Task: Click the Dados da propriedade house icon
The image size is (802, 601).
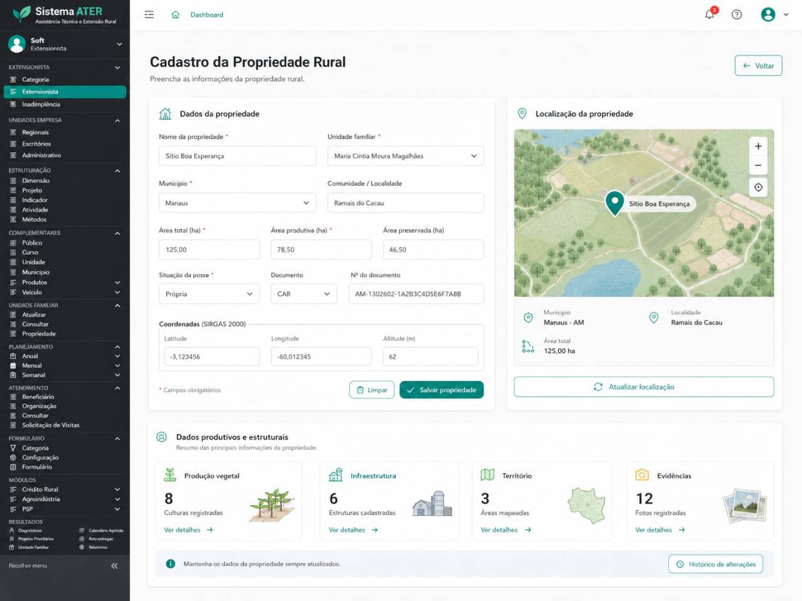Action: [x=165, y=113]
